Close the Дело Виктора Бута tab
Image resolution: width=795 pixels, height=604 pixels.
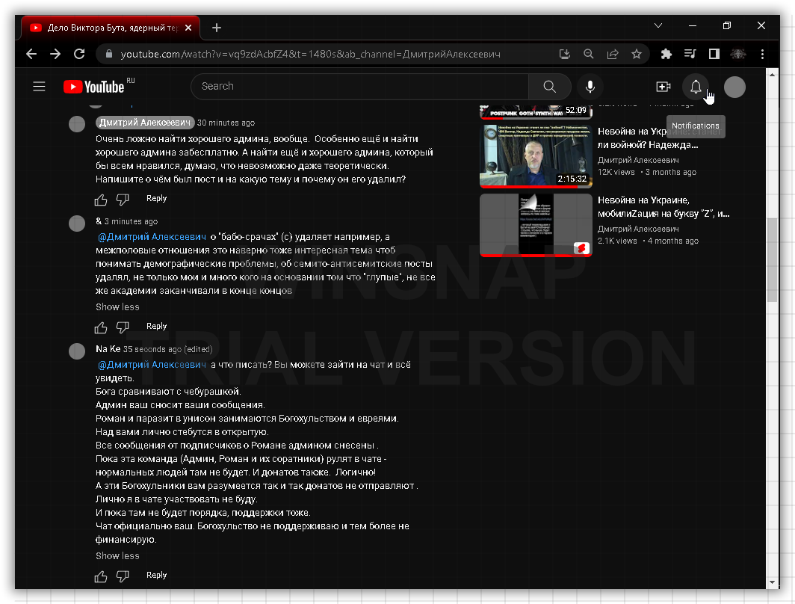click(188, 28)
